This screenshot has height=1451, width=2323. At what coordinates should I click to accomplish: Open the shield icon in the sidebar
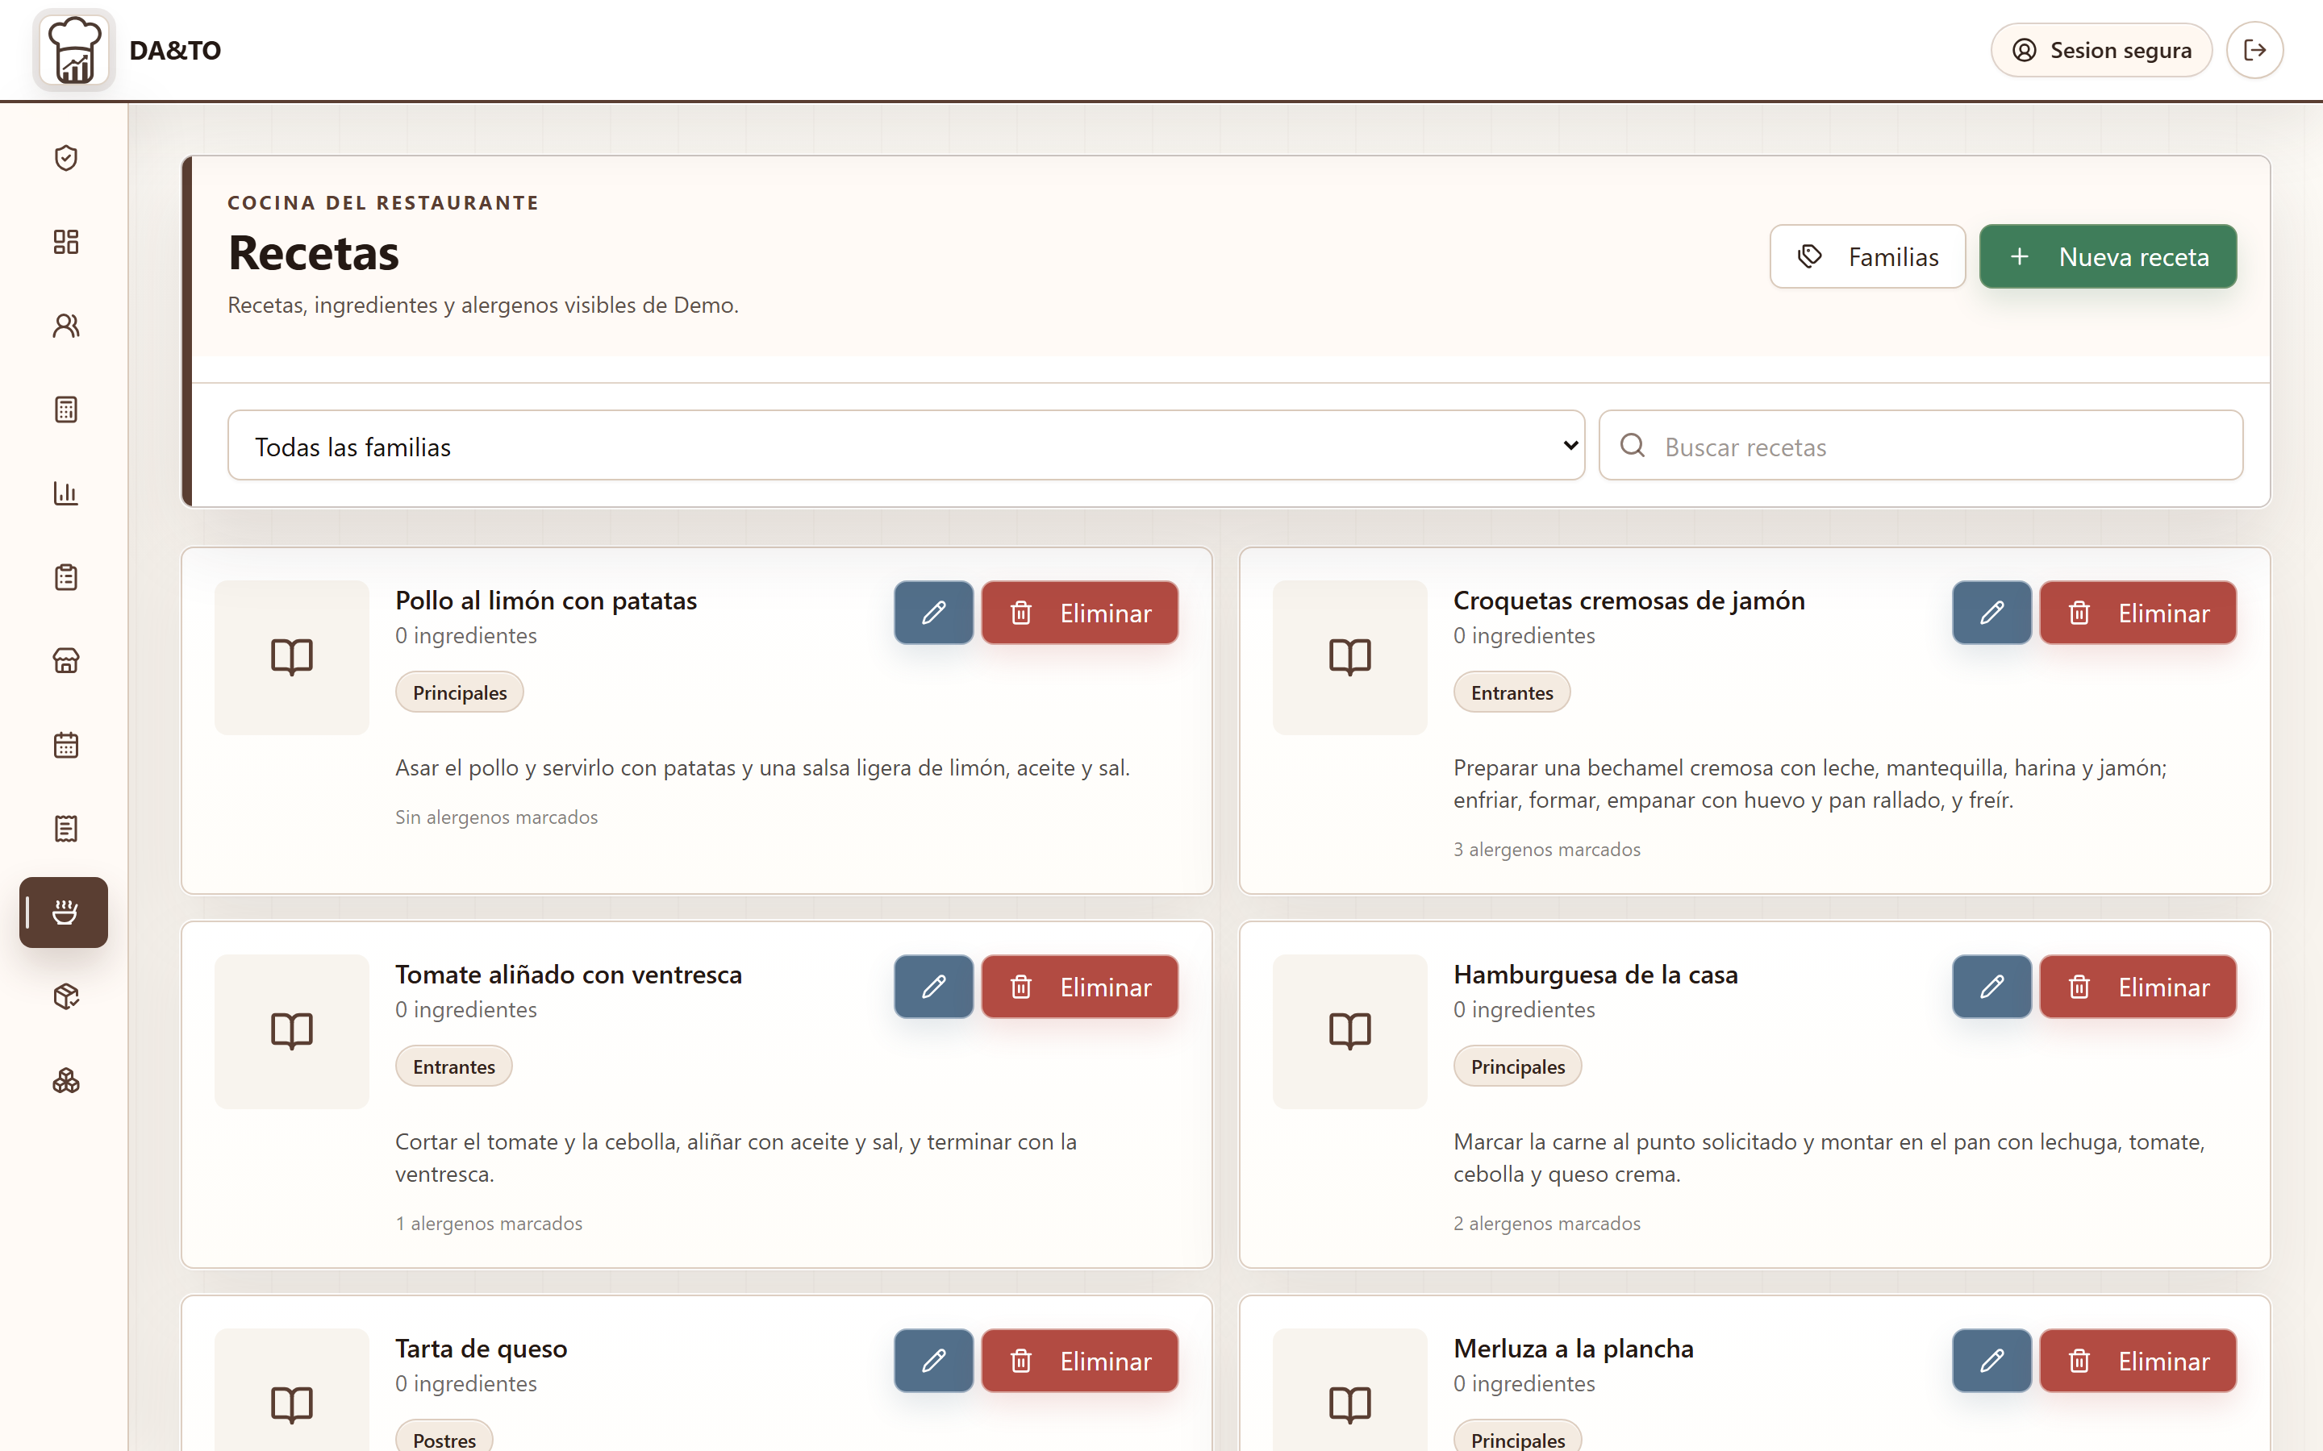coord(65,157)
